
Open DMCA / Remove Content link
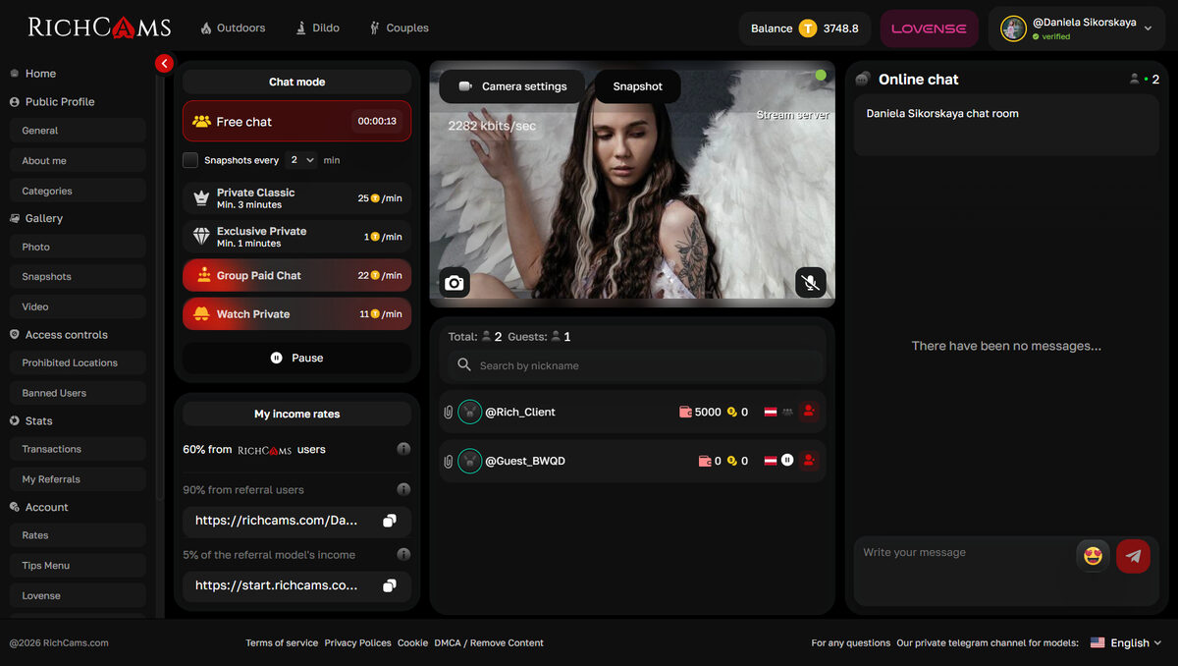coord(489,643)
